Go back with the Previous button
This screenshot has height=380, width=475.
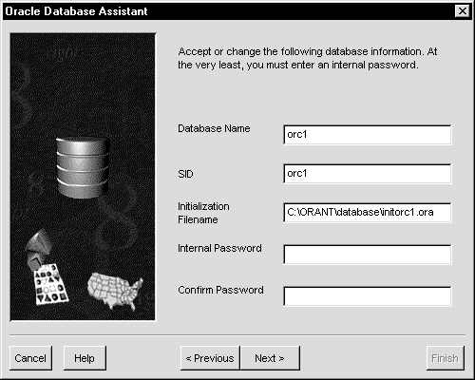click(x=210, y=358)
